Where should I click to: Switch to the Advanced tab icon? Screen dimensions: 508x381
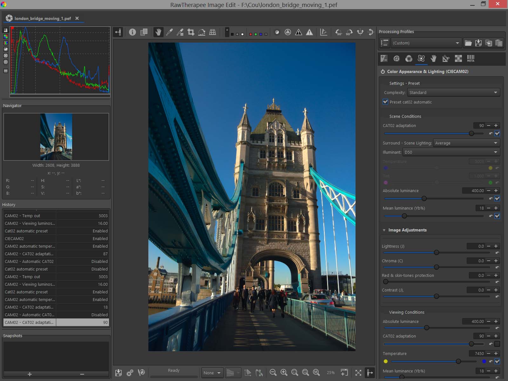tap(421, 58)
